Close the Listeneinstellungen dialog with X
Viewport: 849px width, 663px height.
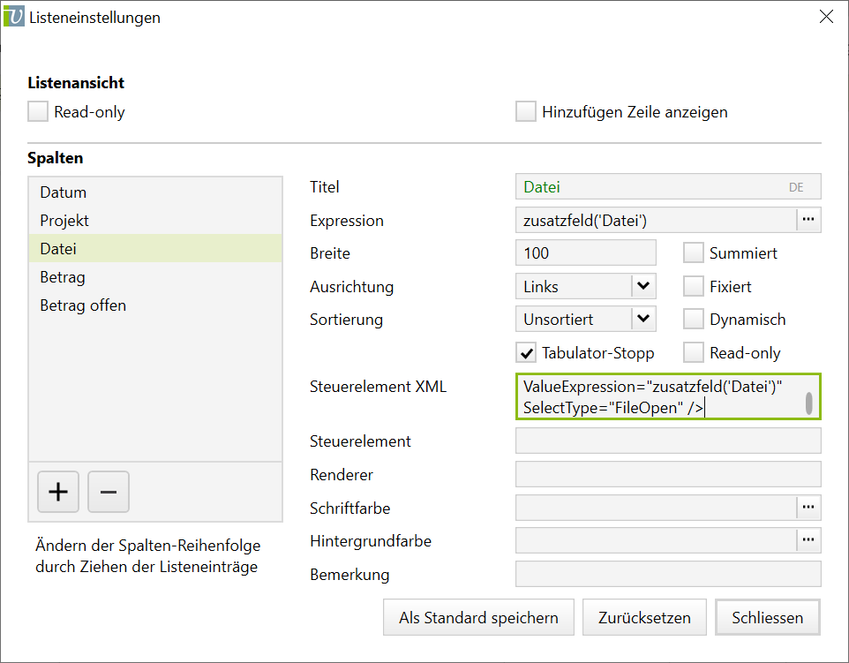[x=826, y=17]
